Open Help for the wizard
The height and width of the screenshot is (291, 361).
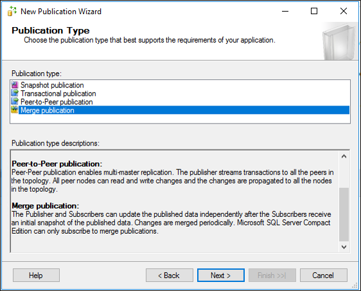click(x=36, y=276)
